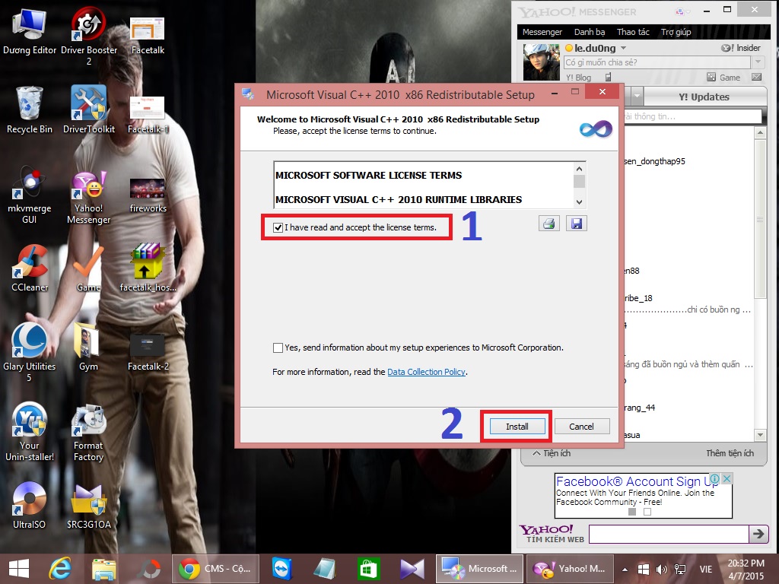Select the Your Unin-staller! desktop icon
Screen dimensions: 779x584
30,432
